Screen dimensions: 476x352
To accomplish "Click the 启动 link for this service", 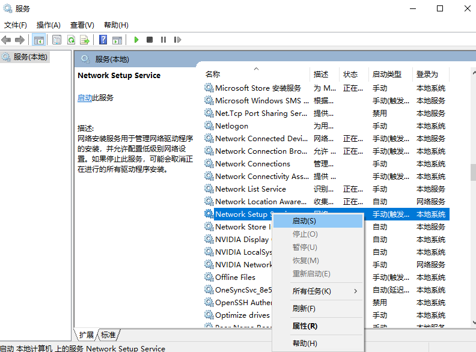I will 85,98.
